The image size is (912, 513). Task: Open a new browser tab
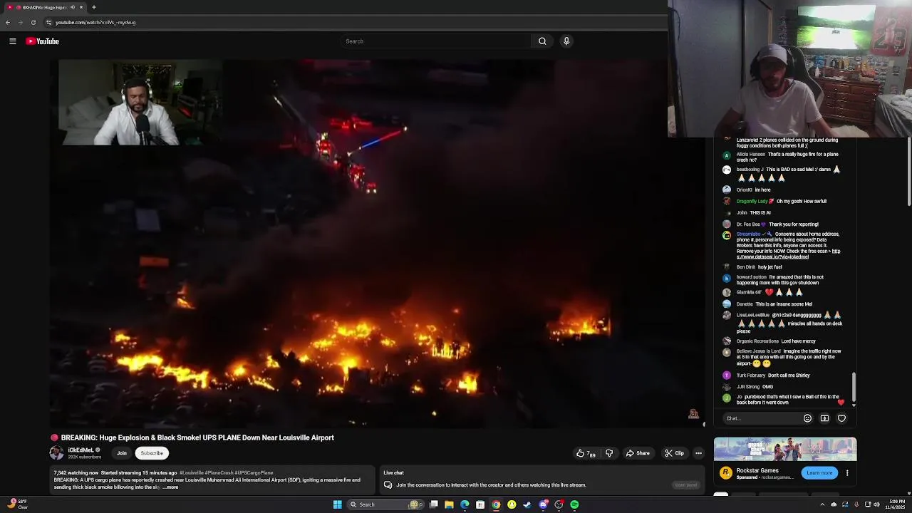click(94, 7)
